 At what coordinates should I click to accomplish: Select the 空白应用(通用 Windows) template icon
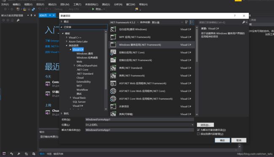point(113,29)
